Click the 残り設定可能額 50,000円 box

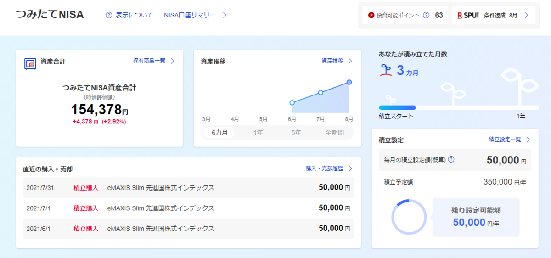(x=476, y=217)
